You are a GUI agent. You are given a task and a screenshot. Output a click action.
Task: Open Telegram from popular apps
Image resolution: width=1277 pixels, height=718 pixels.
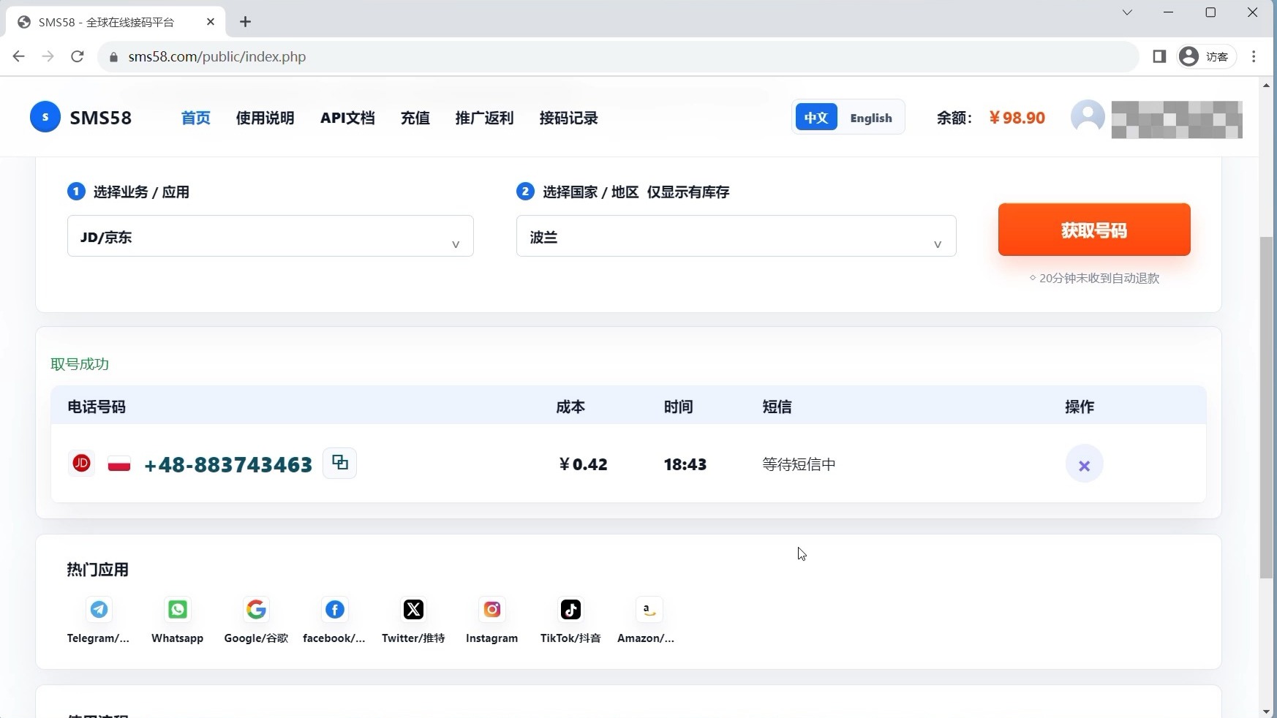(99, 609)
